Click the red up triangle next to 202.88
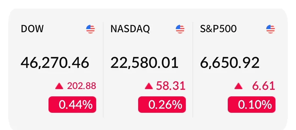Image resolution: width=296 pixels, height=130 pixels. click(59, 86)
